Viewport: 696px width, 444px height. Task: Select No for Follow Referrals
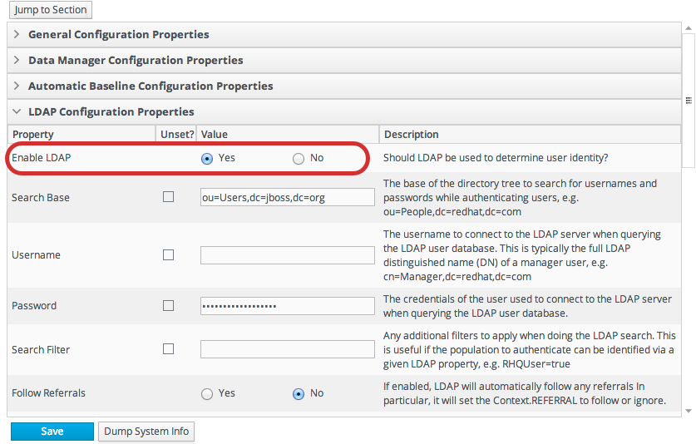[299, 394]
